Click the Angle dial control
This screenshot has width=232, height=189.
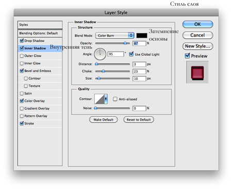100,54
